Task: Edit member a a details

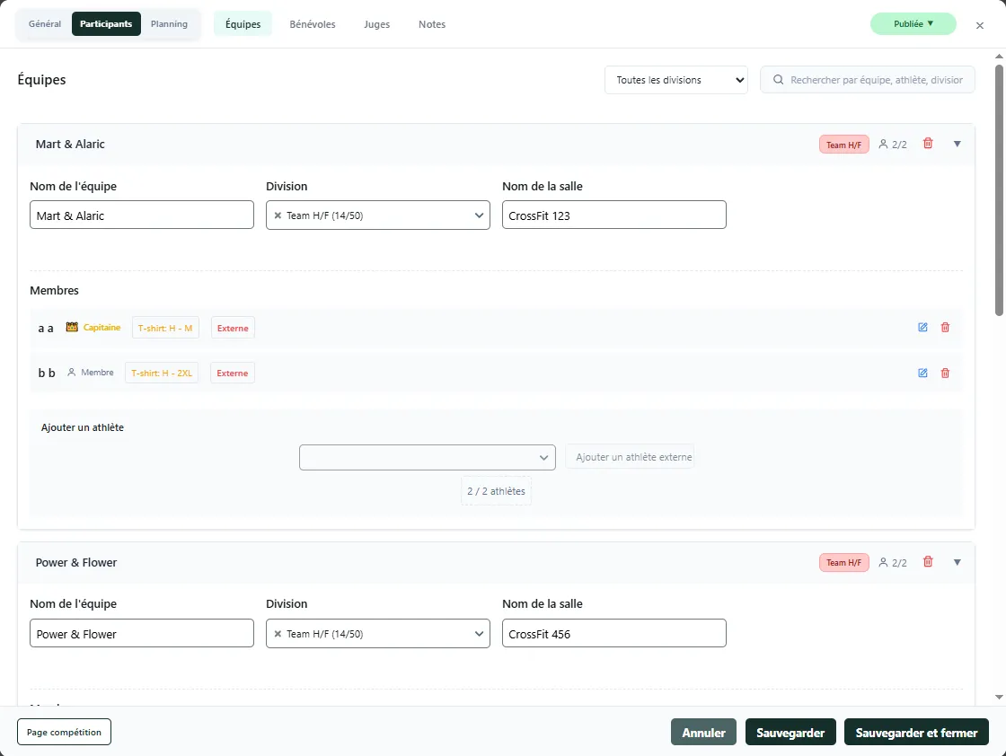Action: (922, 328)
